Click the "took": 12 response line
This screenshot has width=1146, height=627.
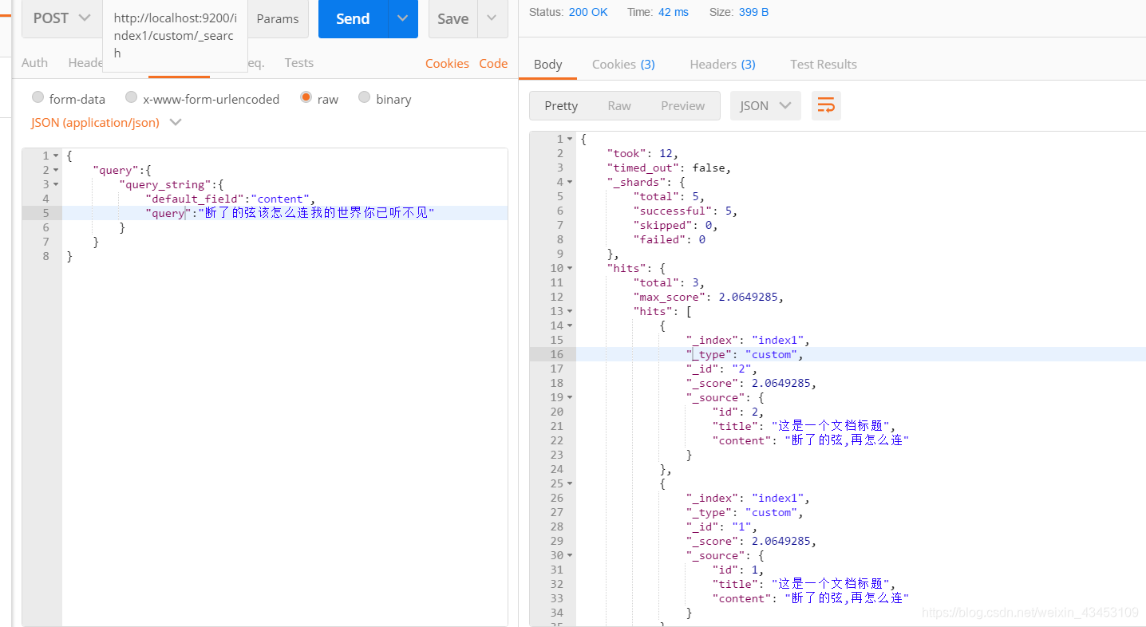(x=642, y=153)
